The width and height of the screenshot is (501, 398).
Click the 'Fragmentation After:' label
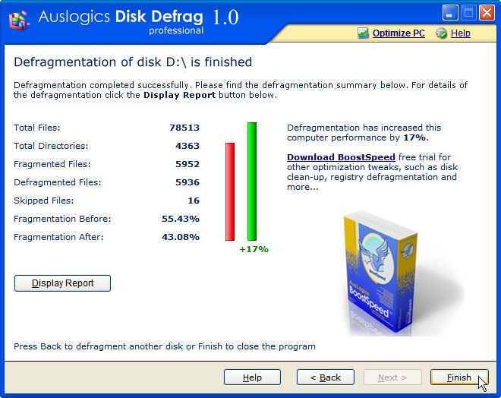pyautogui.click(x=58, y=237)
